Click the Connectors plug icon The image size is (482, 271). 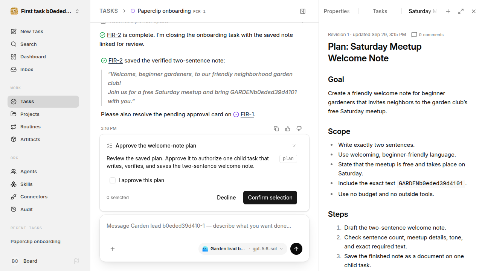14,197
